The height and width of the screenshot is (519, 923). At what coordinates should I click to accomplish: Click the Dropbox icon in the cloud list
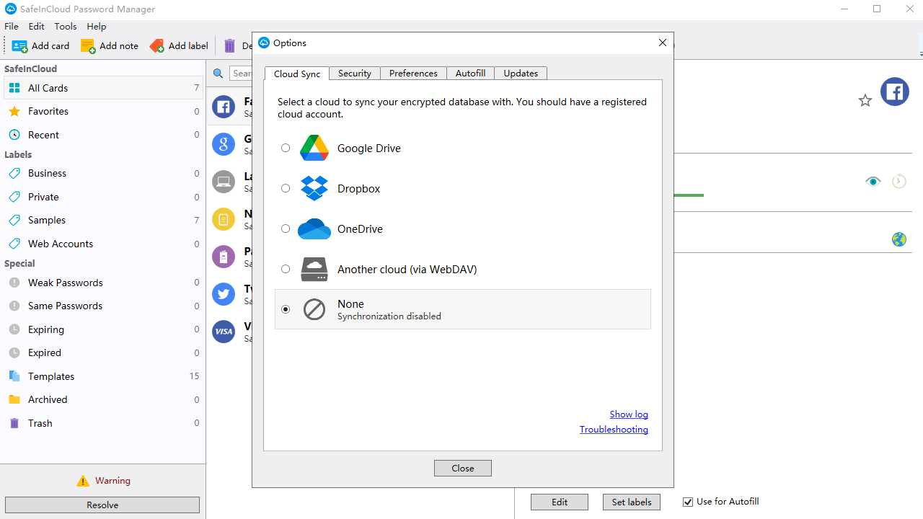(x=314, y=188)
